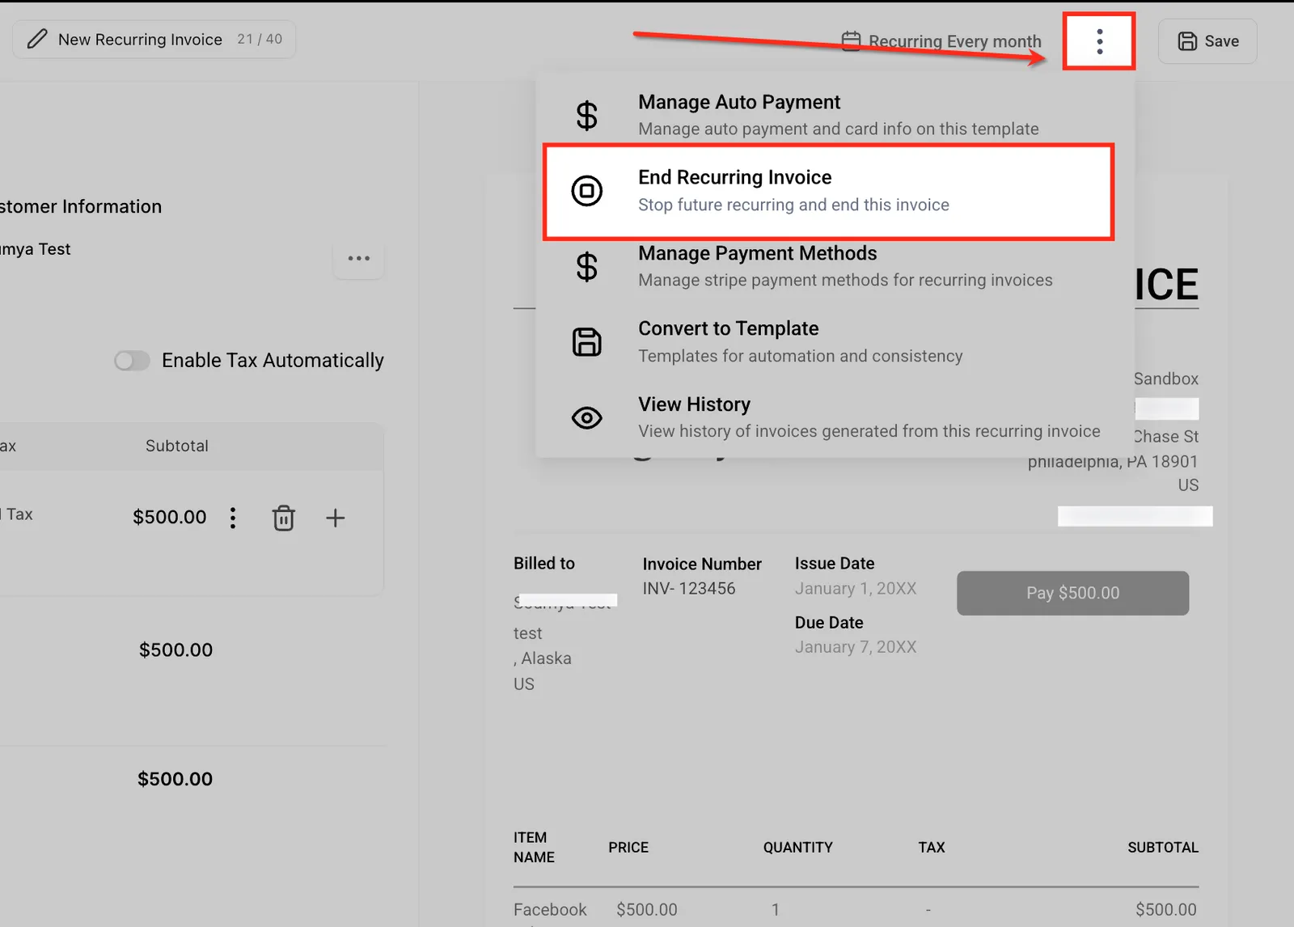1294x927 pixels.
Task: Click the eye icon for View History
Action: pyautogui.click(x=587, y=417)
